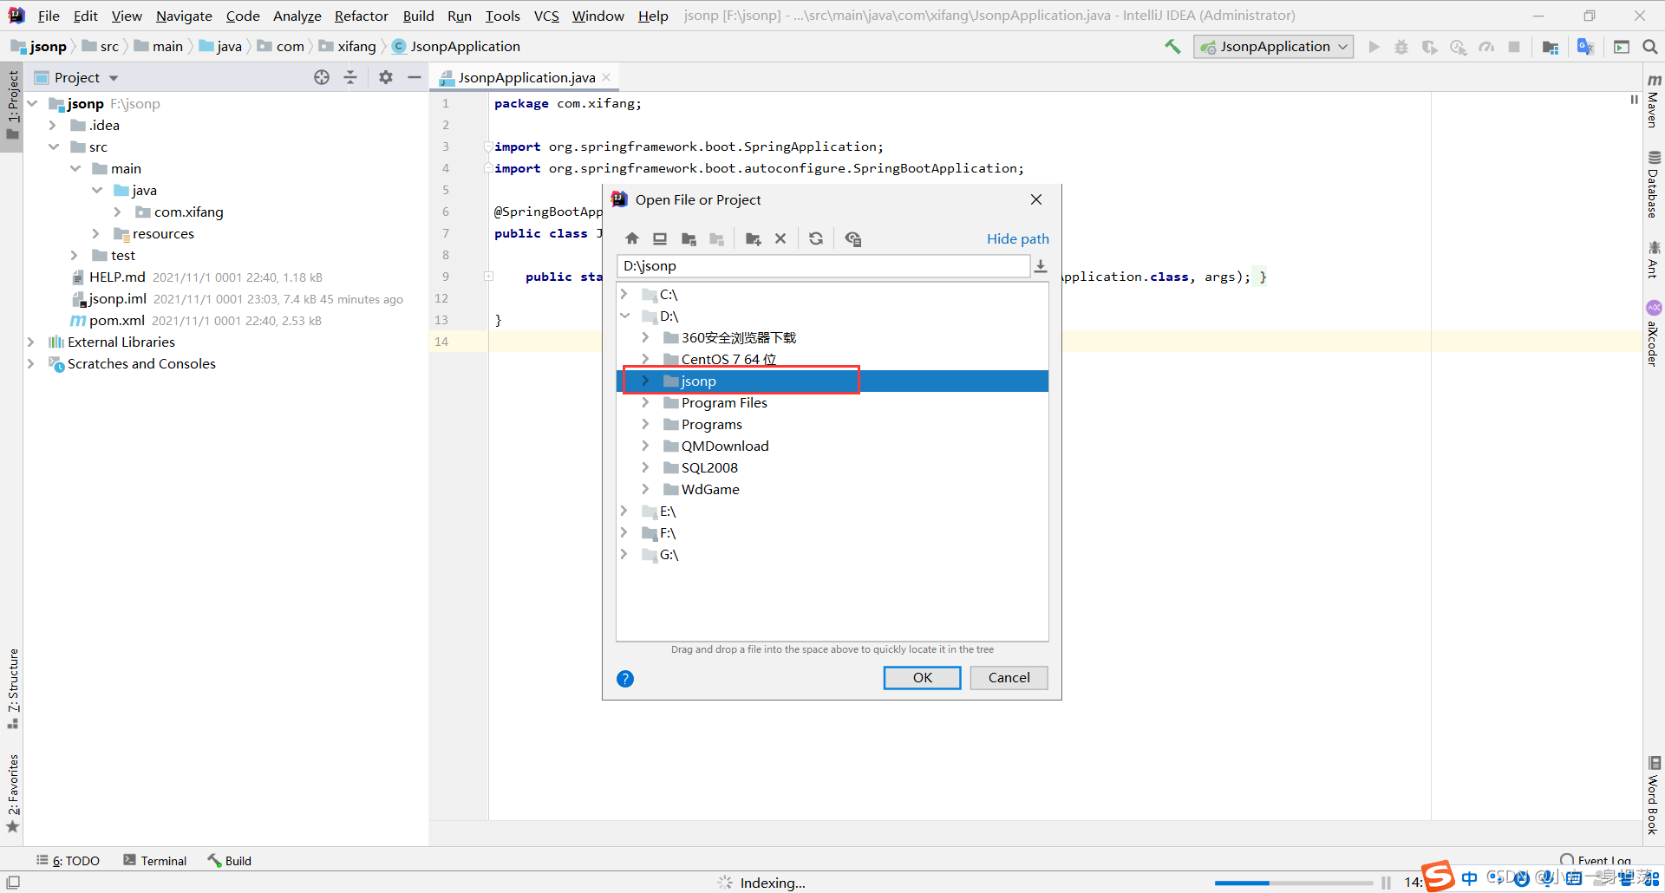Click the Translate icon in toolbar

pos(1585,47)
